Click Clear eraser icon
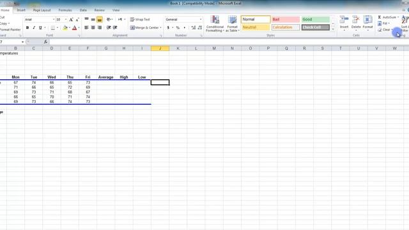The width and height of the screenshot is (409, 230). (380, 30)
